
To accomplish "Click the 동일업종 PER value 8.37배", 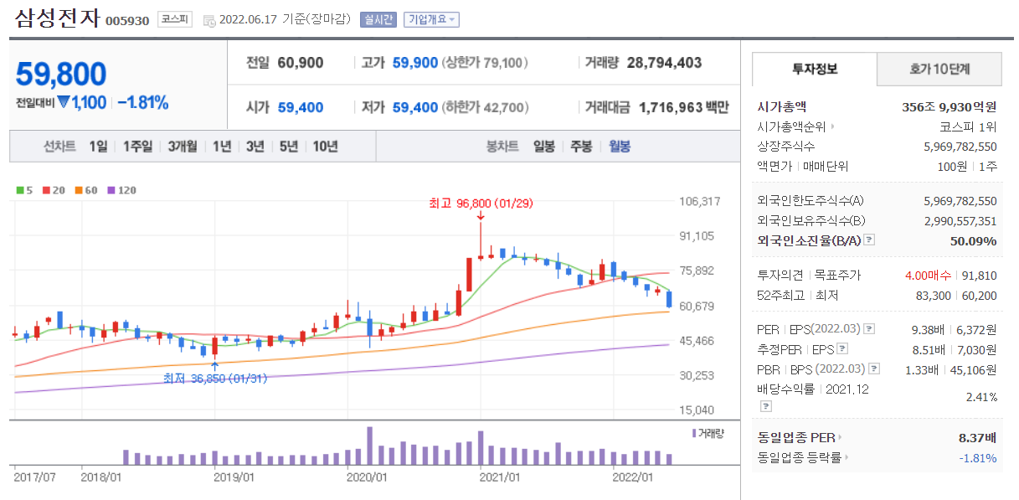I will click(977, 437).
